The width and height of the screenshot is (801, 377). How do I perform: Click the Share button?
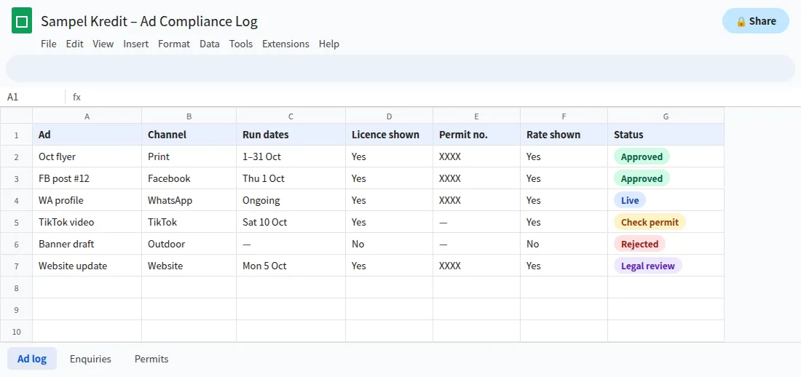coord(756,21)
